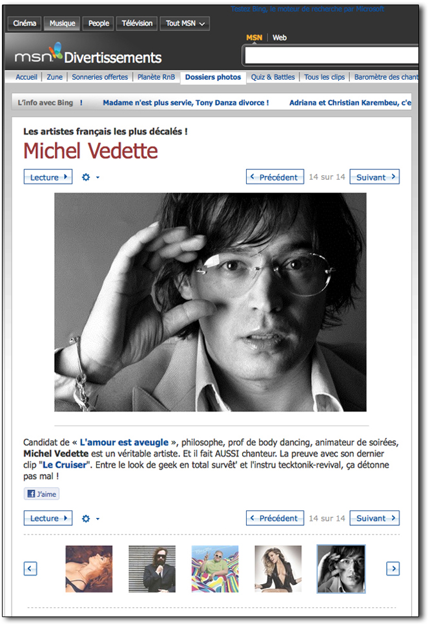Select the bearded man in sunglasses thumbnail

click(x=152, y=569)
